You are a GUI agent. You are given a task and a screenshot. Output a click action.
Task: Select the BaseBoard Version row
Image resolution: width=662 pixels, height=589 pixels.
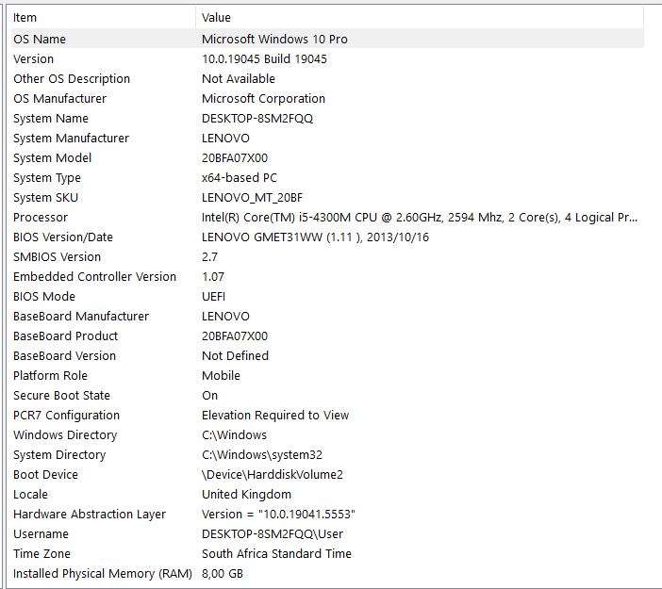point(64,356)
